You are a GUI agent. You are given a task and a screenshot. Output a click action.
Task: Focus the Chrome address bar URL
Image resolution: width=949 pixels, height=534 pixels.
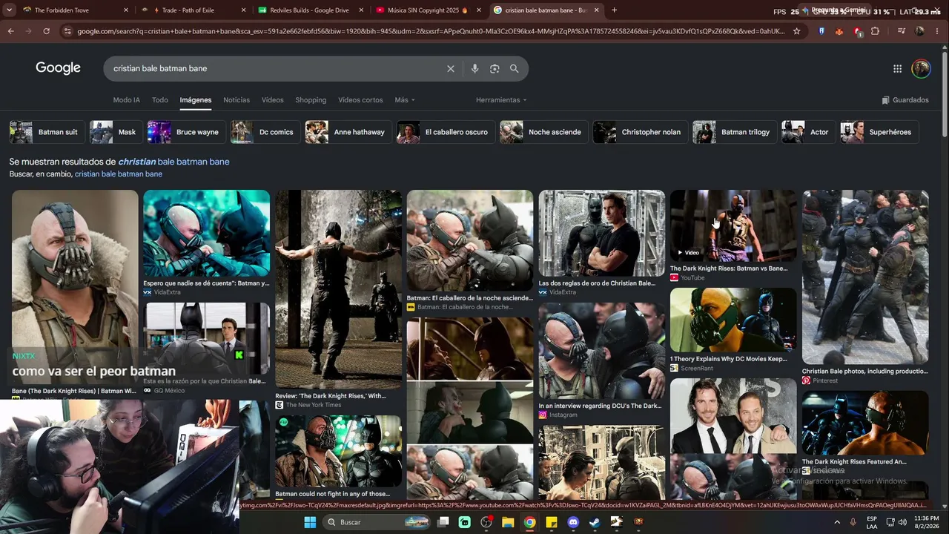tap(430, 31)
